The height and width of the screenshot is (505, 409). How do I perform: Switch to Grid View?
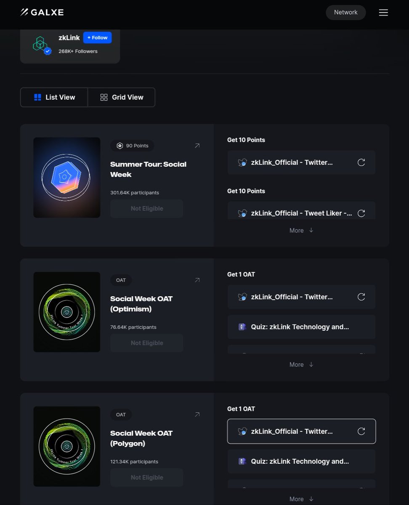point(122,97)
